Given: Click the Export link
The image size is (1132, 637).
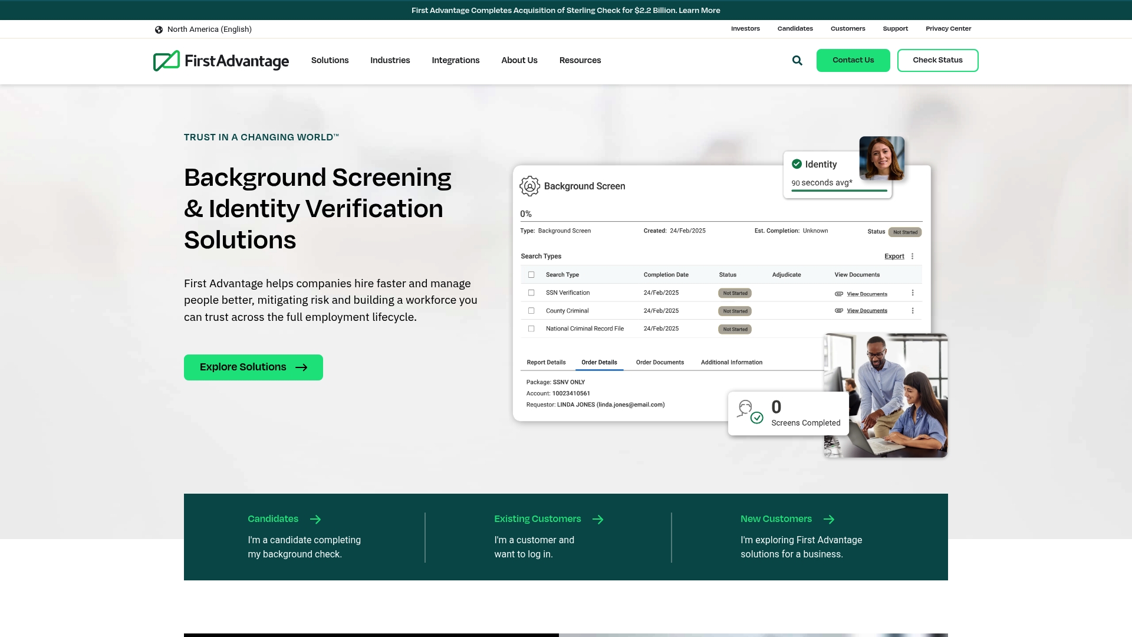Looking at the screenshot, I should tap(894, 256).
